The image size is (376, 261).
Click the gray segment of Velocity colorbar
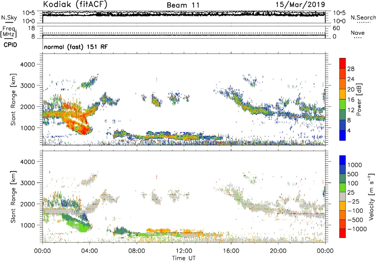coord(343,196)
